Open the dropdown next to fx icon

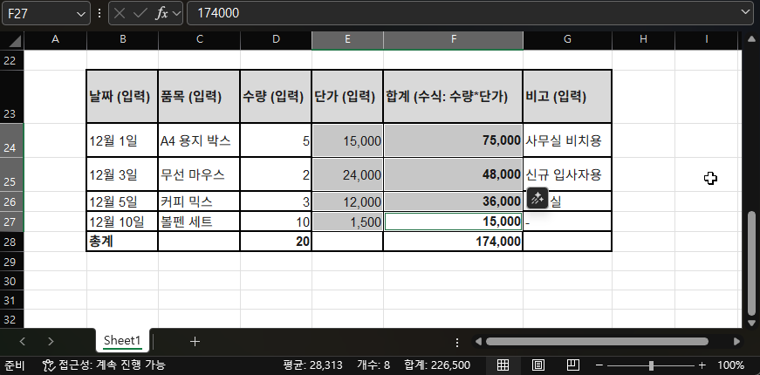[175, 14]
